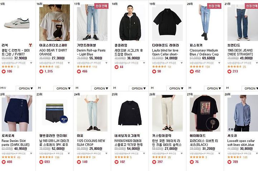258x171 pixels.
Task: Open OPTION dropdown under black zip-up hoodie
Action: [139, 89]
